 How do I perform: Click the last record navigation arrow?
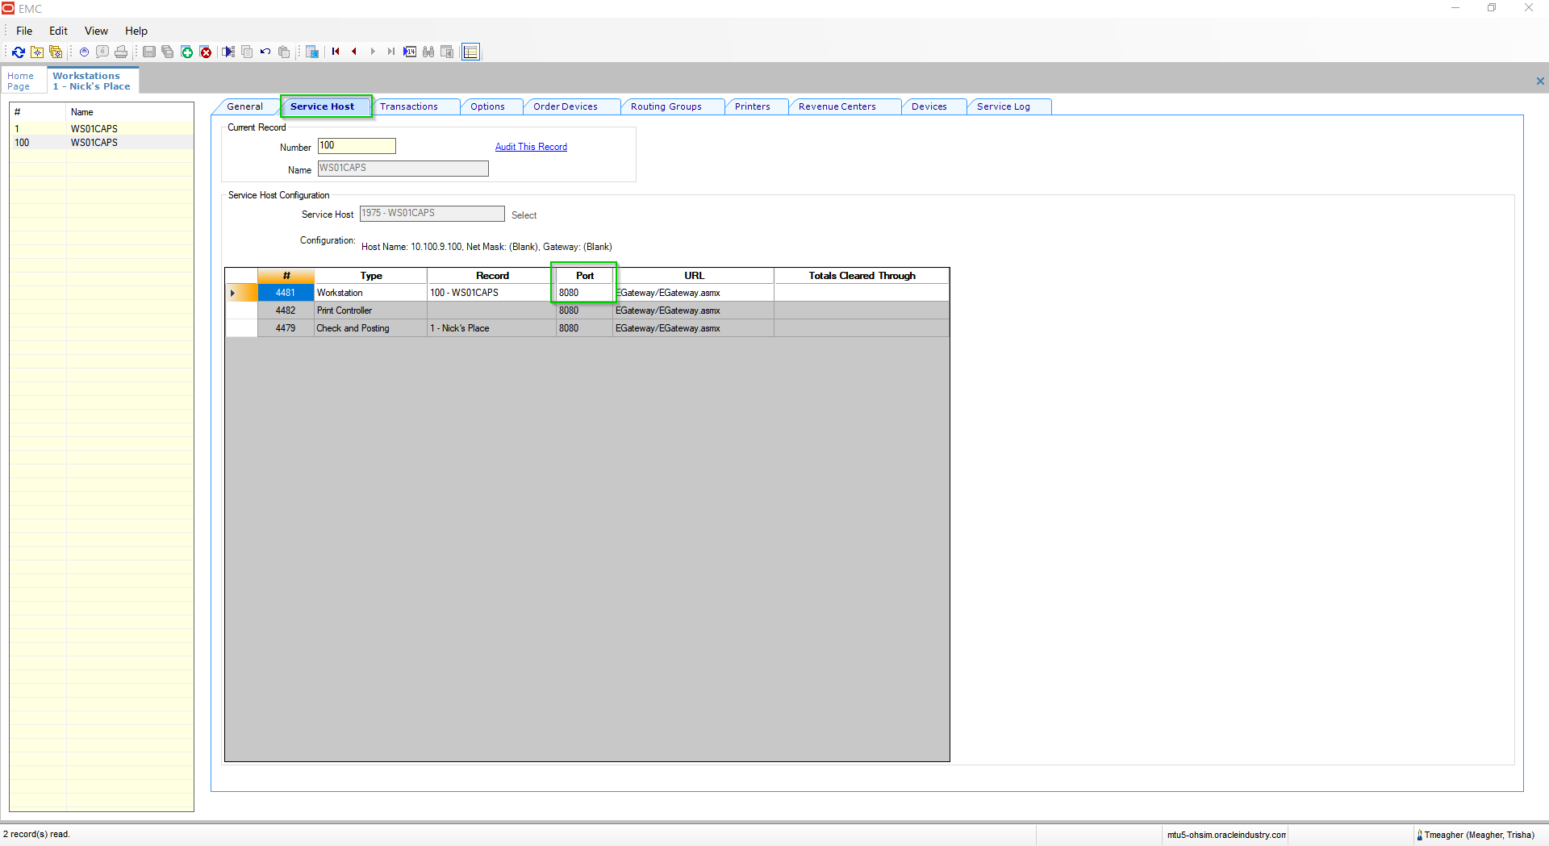390,52
